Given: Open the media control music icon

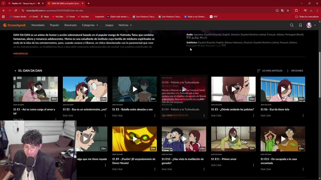Looking at the screenshot, I should (305, 10).
